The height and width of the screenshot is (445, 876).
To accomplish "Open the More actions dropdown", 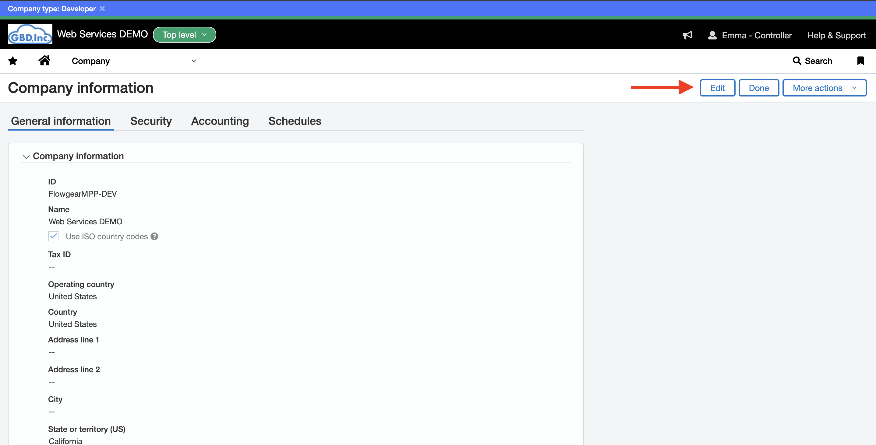I will pos(824,88).
